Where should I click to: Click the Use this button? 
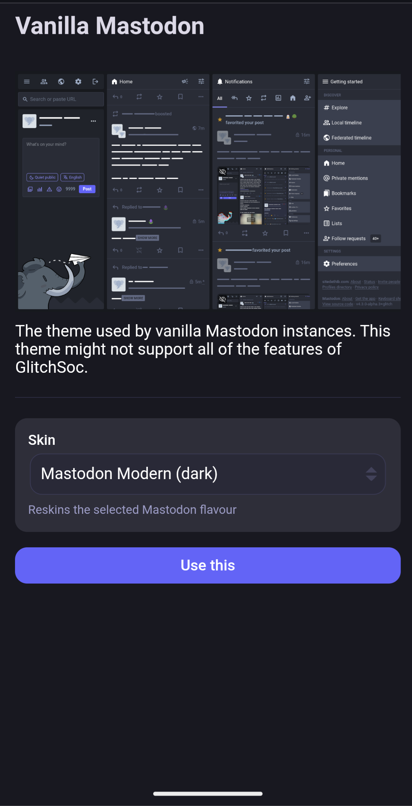tap(208, 565)
